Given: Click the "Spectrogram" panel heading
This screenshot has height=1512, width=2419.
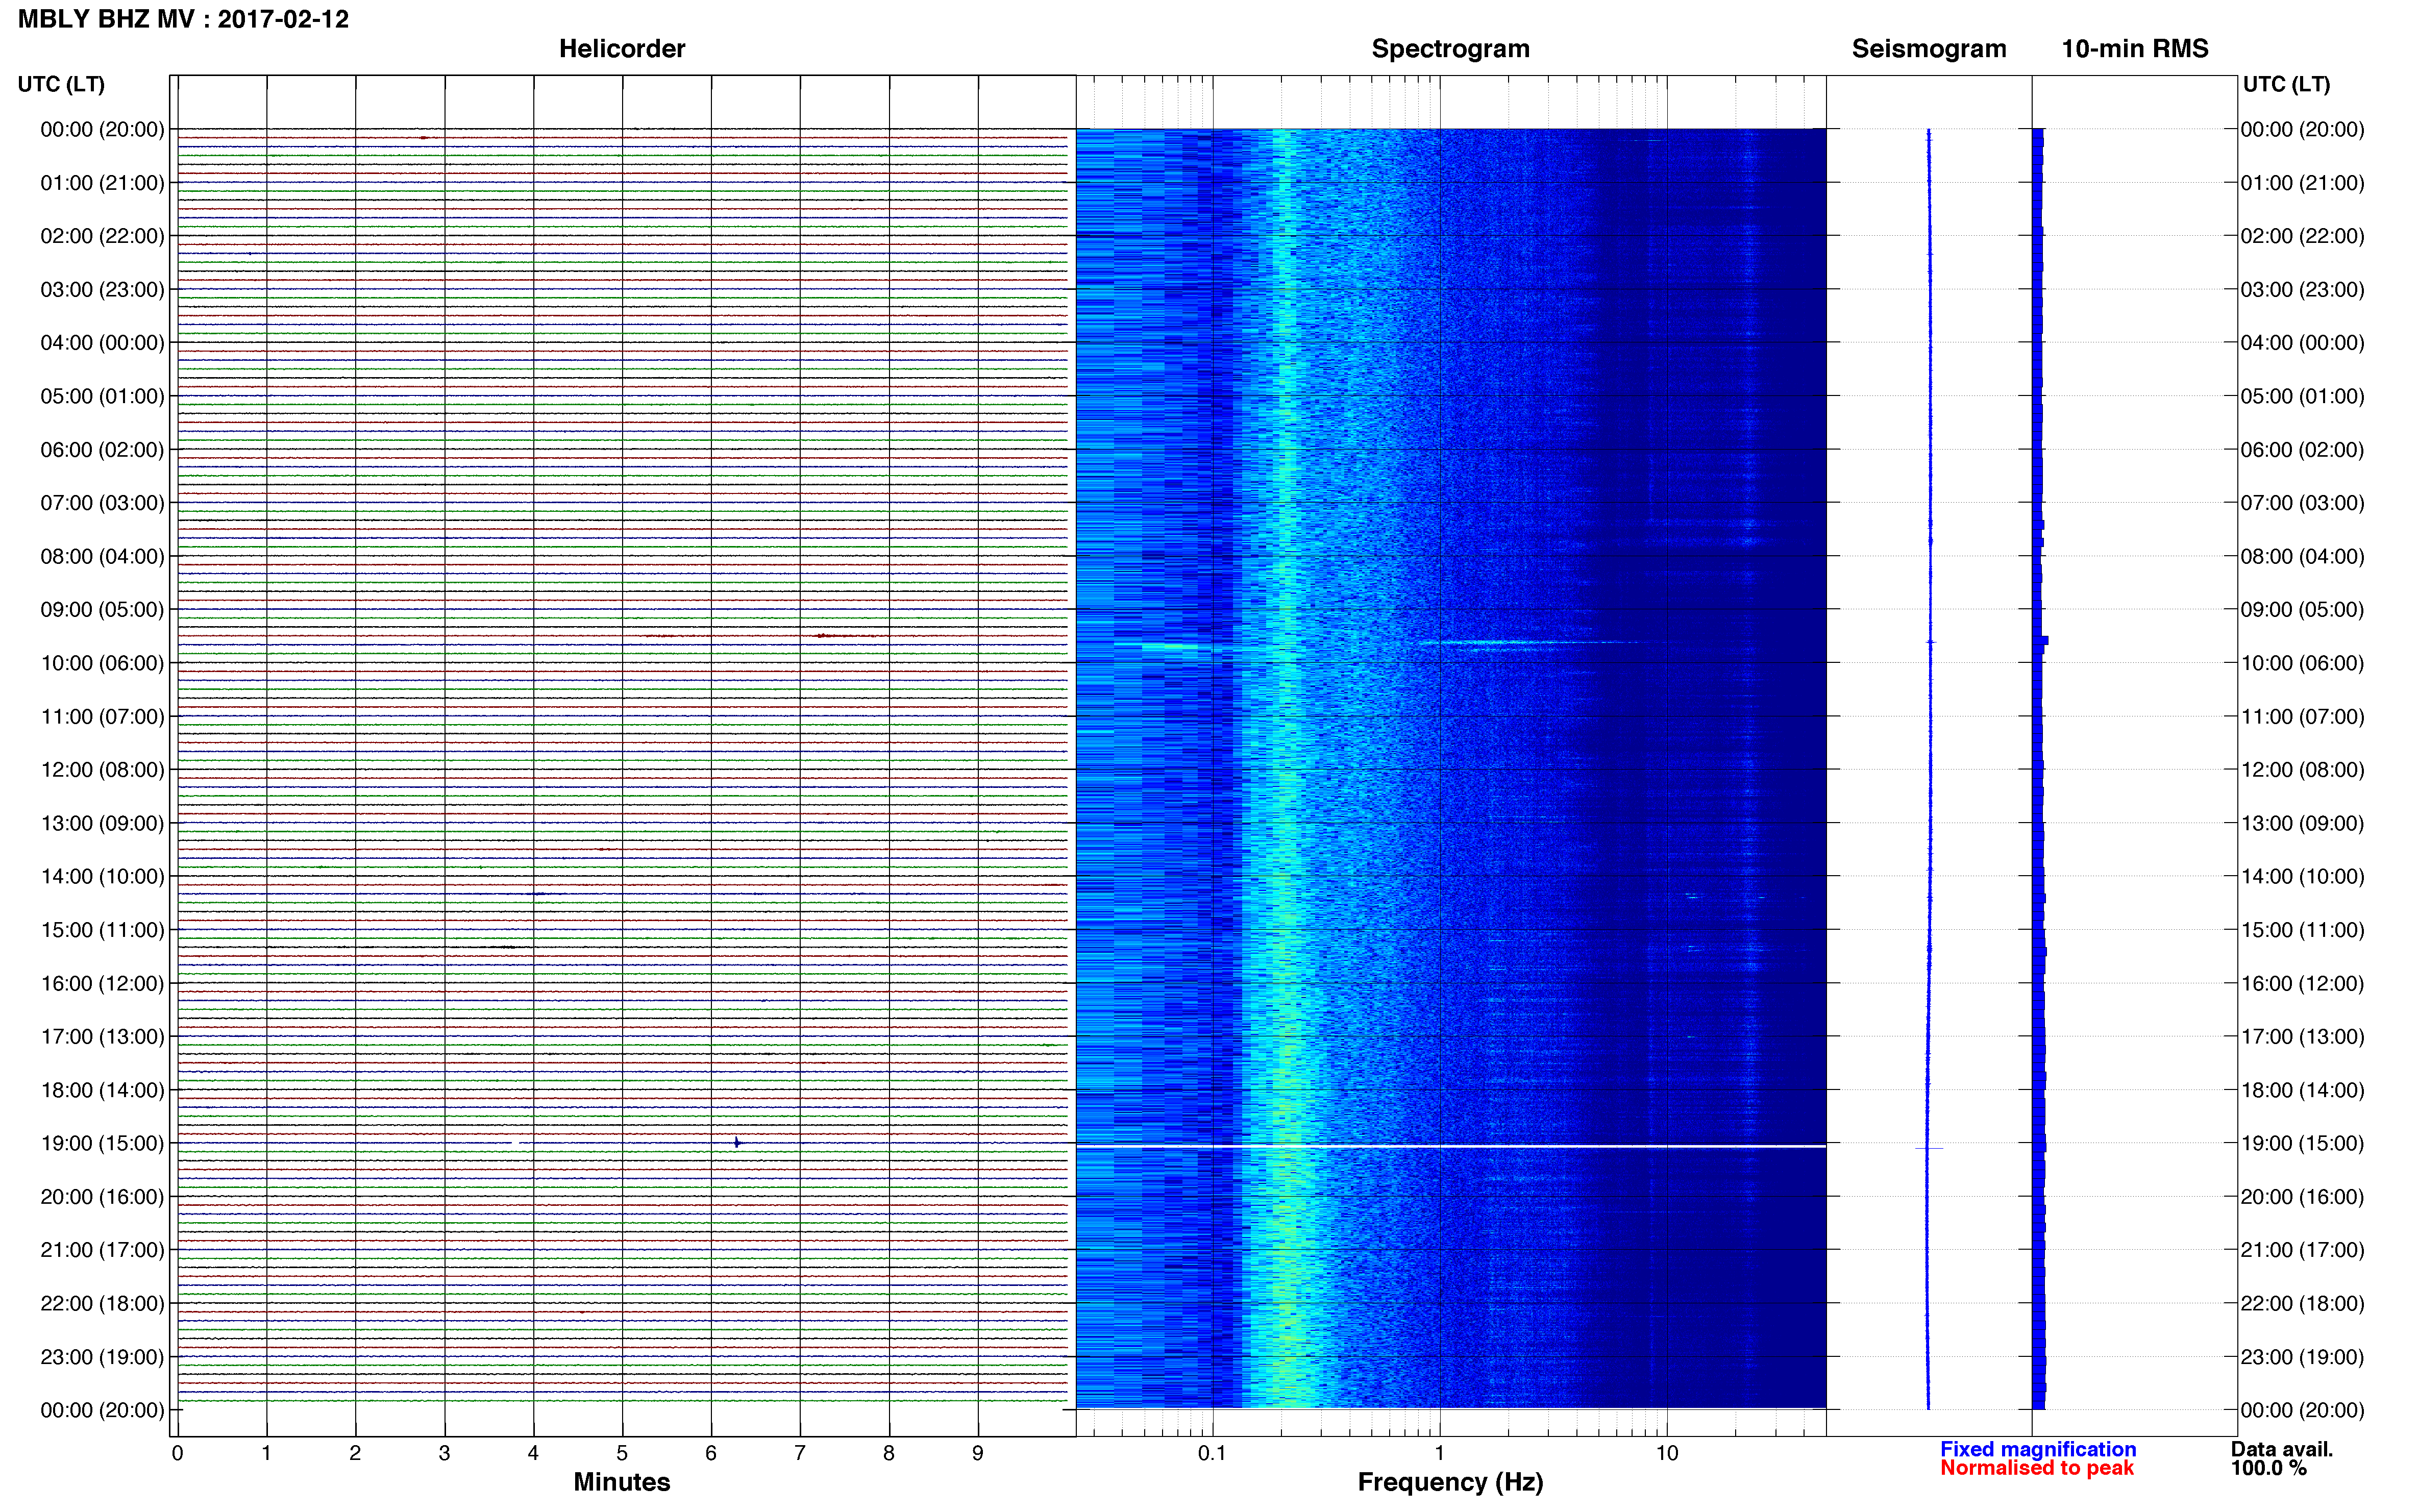Looking at the screenshot, I should (1450, 49).
